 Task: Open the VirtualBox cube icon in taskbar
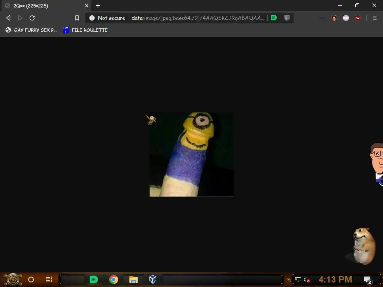[x=153, y=279]
